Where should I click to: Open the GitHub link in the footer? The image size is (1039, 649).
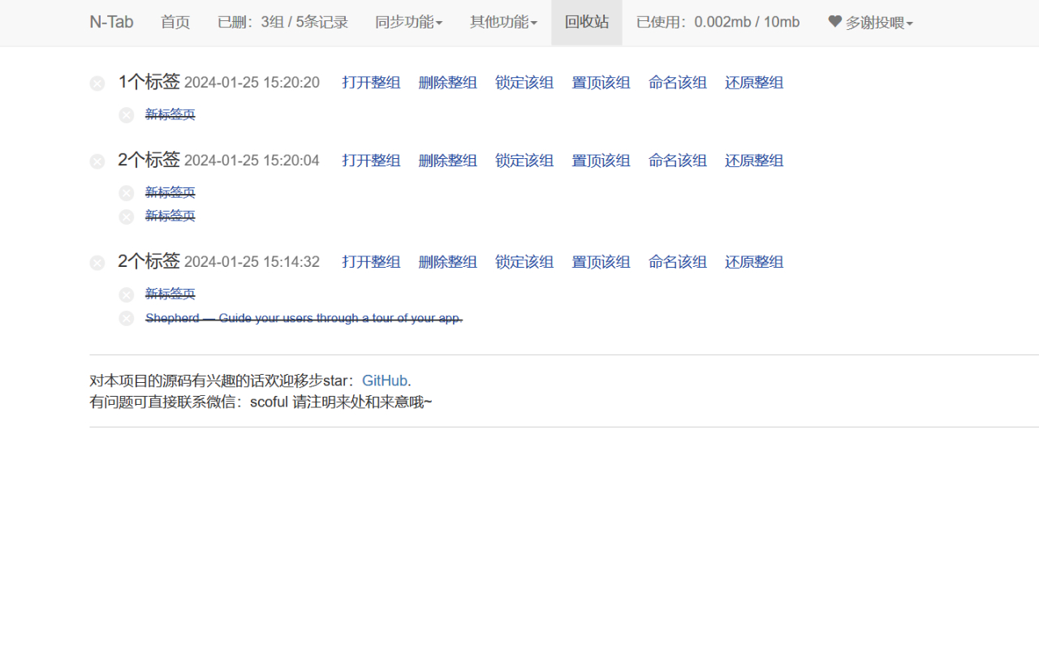(x=384, y=380)
